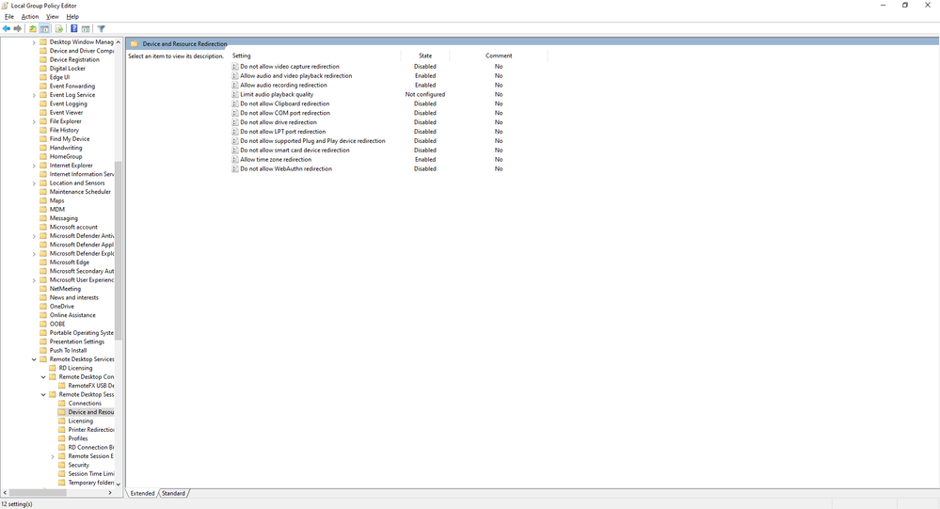Expand the Location and Sensors node
Image resolution: width=940 pixels, height=509 pixels.
[x=34, y=183]
